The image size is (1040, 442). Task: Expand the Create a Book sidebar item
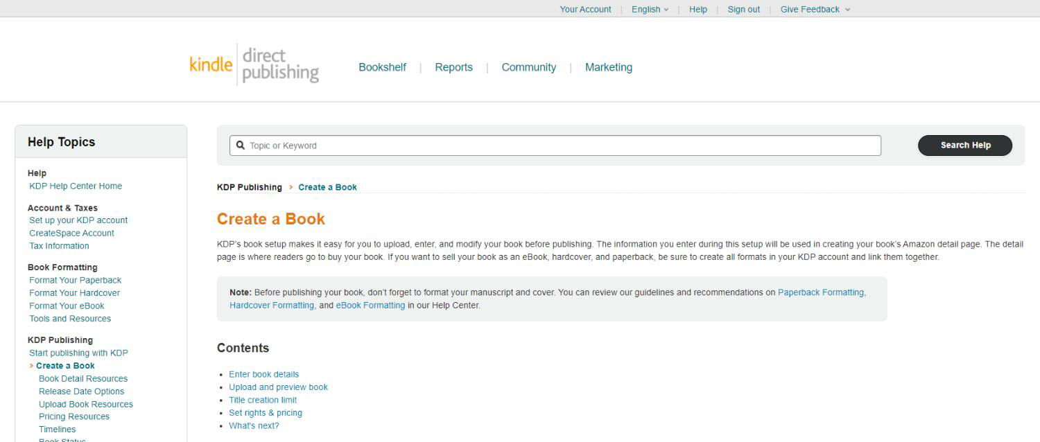point(66,365)
